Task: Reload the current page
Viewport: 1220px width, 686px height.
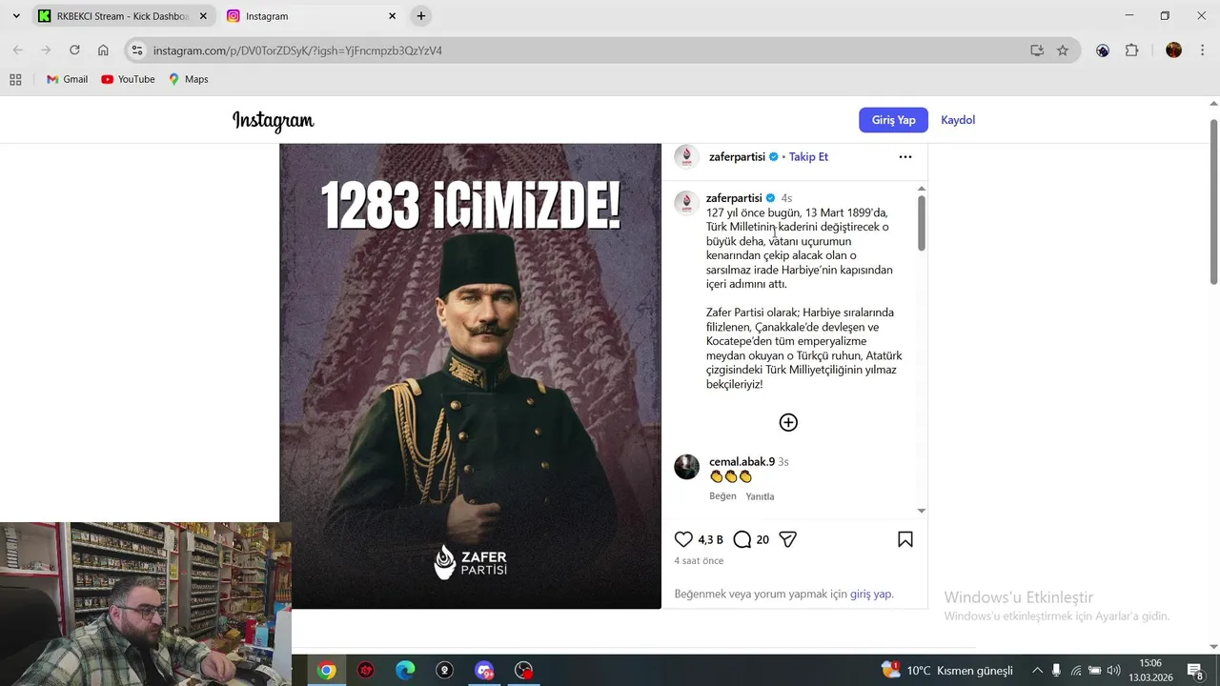Action: pos(74,50)
